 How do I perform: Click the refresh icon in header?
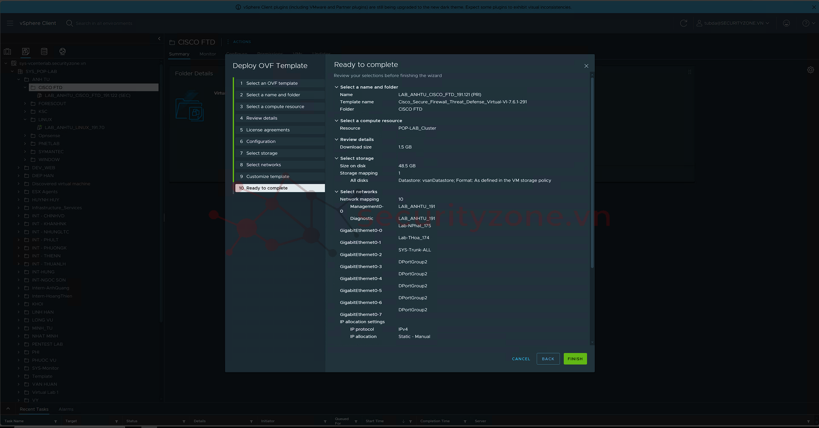pos(683,23)
